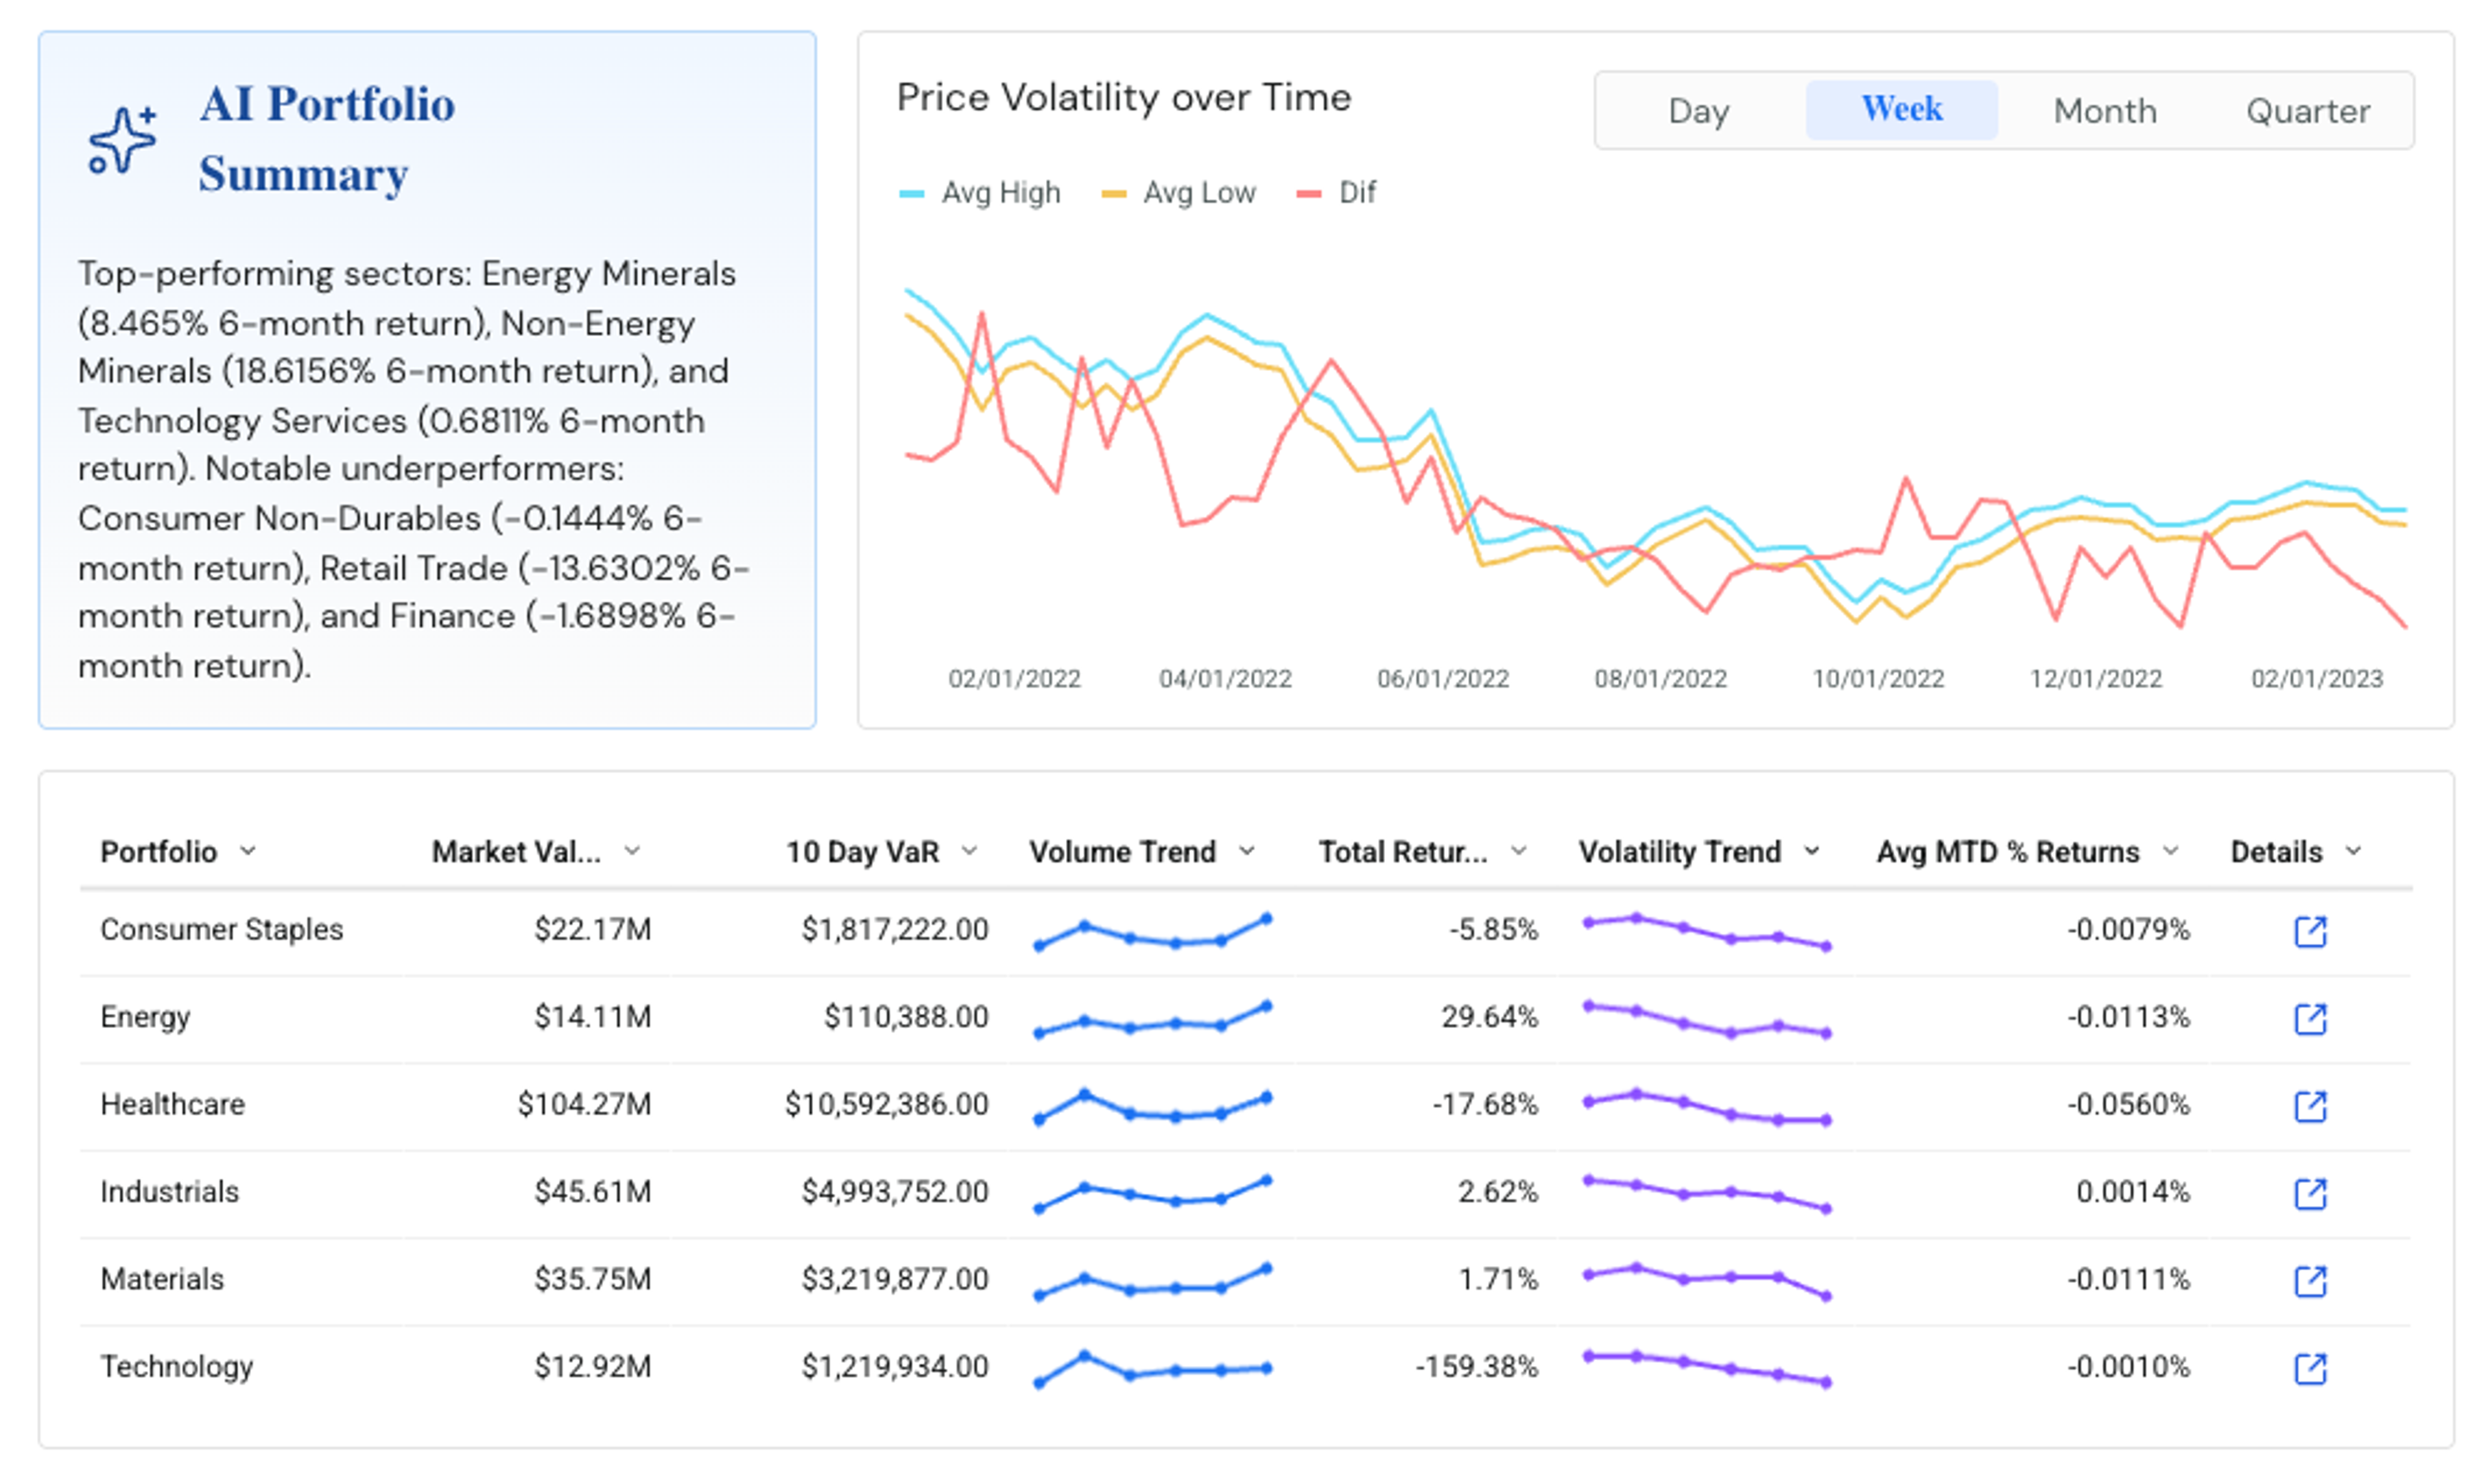Open details for Energy portfolio
The width and height of the screenshot is (2490, 1484).
[2310, 1019]
